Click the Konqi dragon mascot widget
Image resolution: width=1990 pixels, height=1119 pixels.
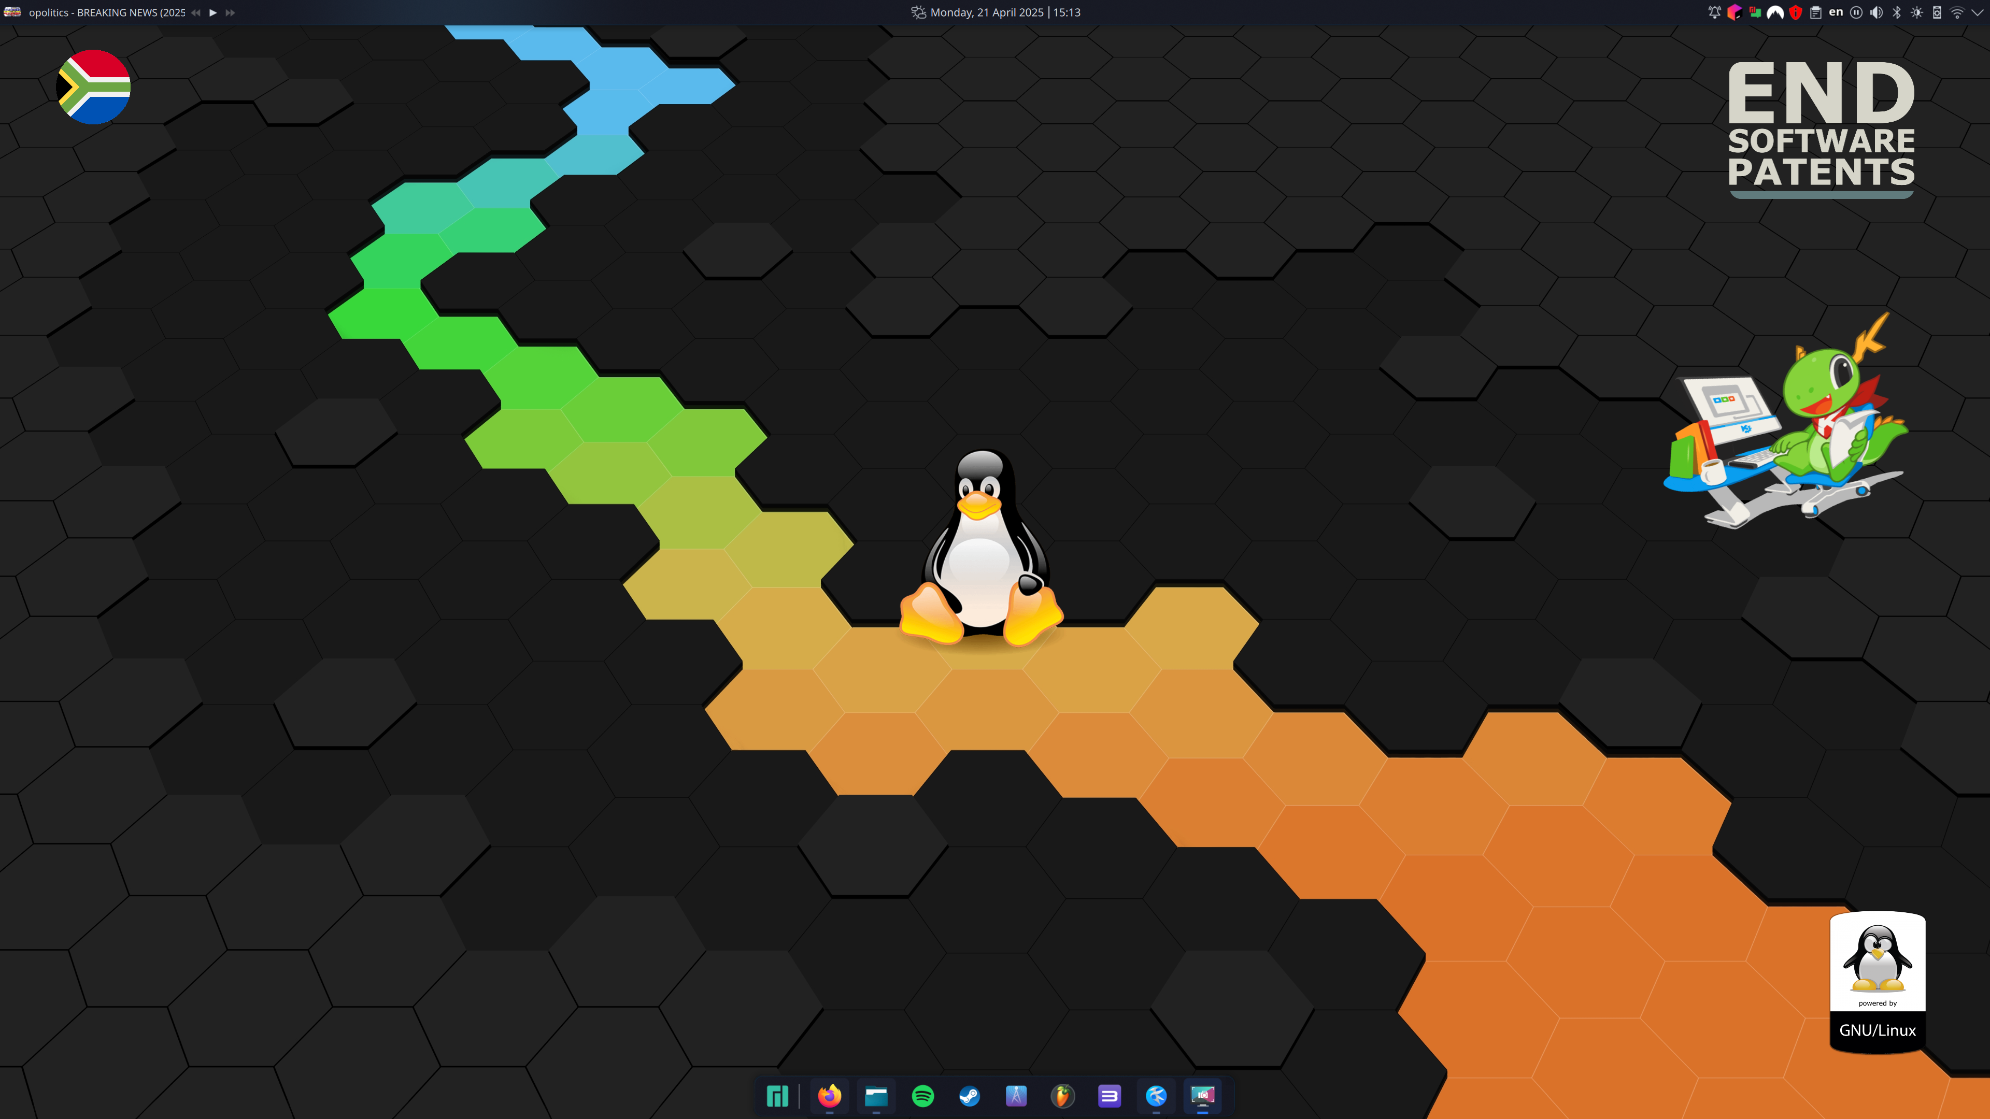[1786, 421]
